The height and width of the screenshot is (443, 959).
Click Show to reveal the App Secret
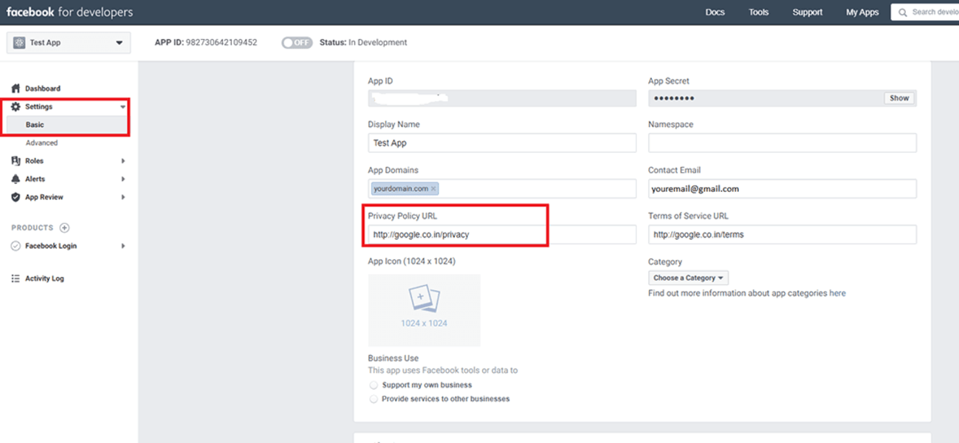pos(898,97)
